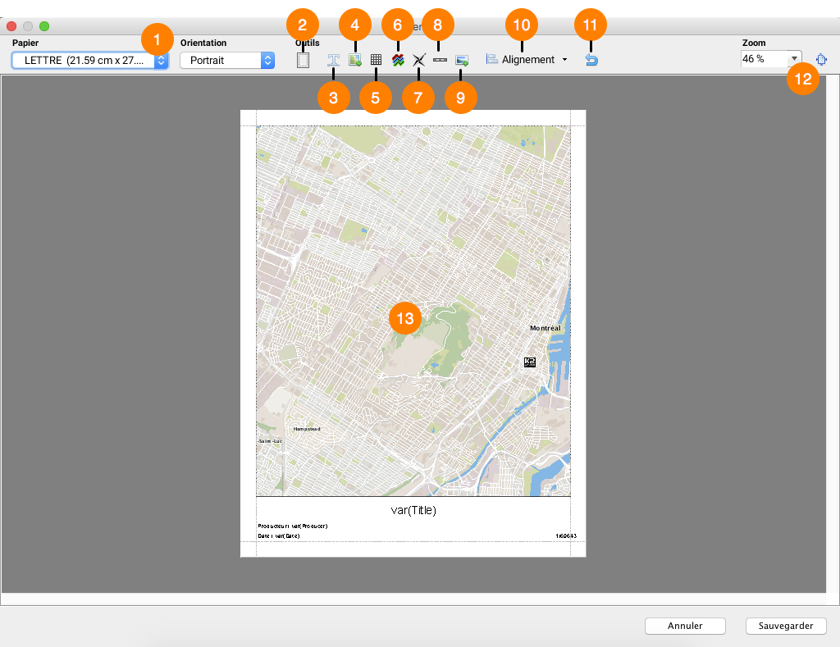This screenshot has height=647, width=840.
Task: Select the text label tool
Action: point(334,60)
